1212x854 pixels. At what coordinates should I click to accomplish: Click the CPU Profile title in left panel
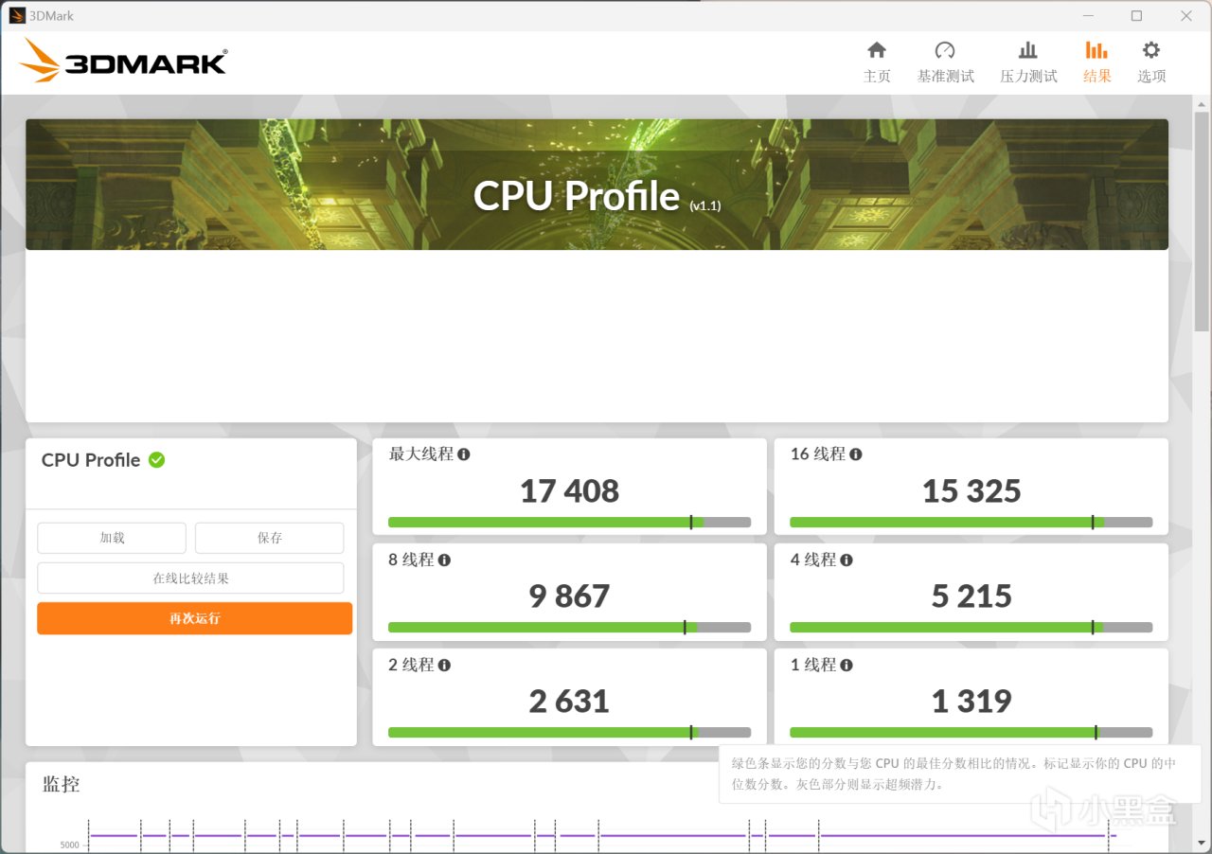click(x=91, y=460)
